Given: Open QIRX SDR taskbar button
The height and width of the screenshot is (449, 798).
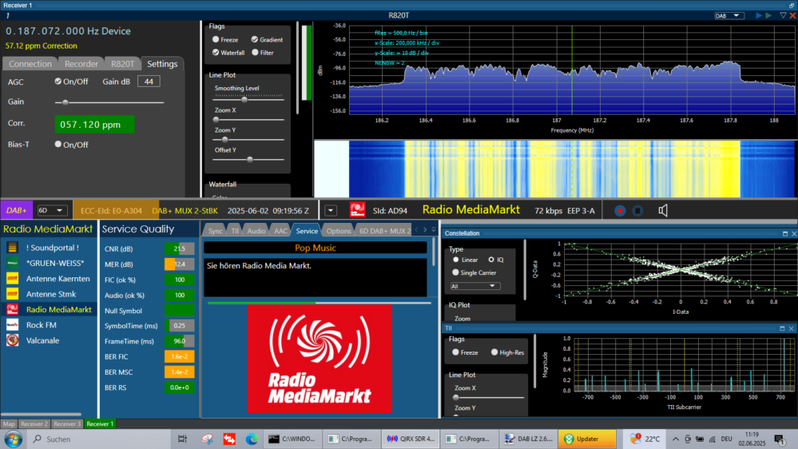Looking at the screenshot, I should click(410, 439).
